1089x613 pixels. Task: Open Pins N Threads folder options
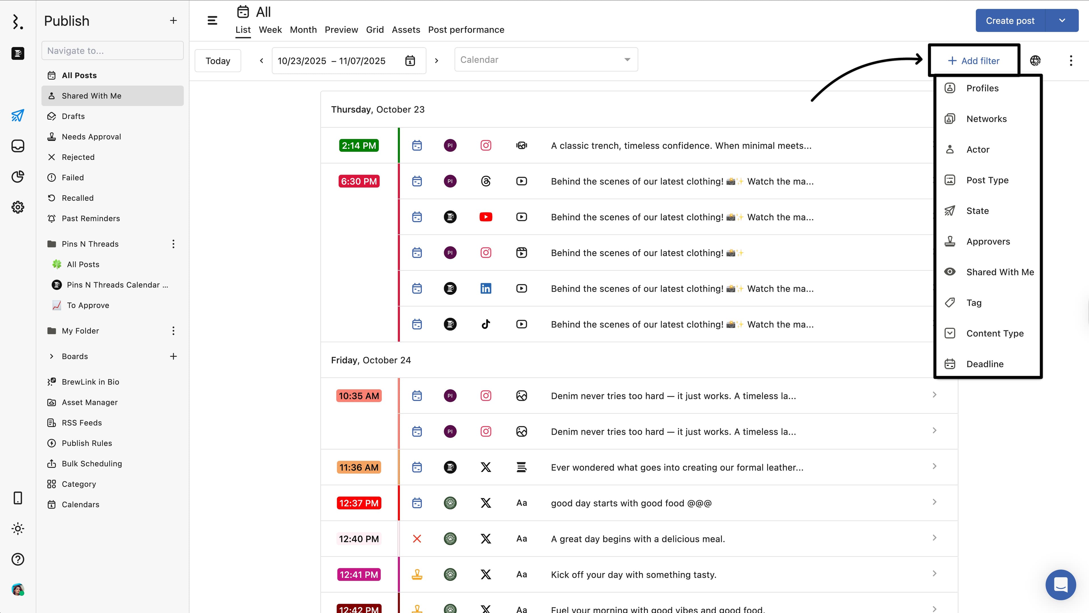coord(173,244)
